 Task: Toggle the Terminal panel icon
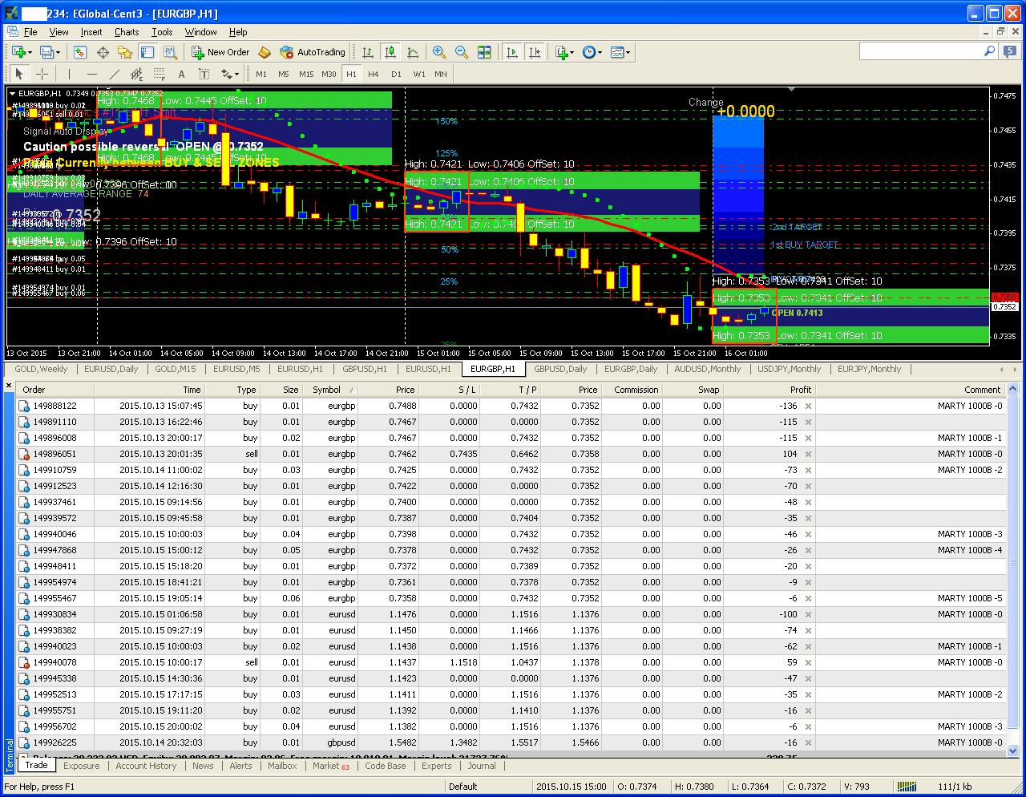147,52
